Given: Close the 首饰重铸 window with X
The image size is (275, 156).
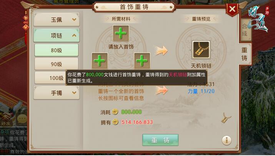Looking at the screenshot, I should [232, 9].
